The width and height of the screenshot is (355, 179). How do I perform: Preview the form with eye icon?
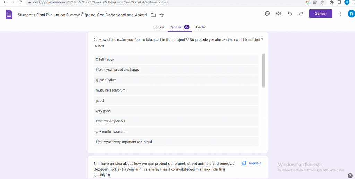point(278,14)
